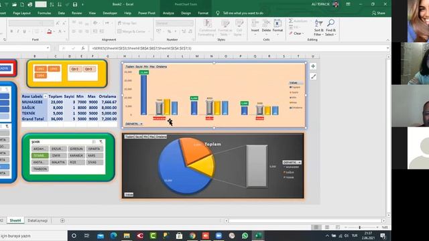Viewport: 429px width, 241px height.
Task: Select ISTANBUL item in ŞEHİR slicer
Action: point(40,155)
